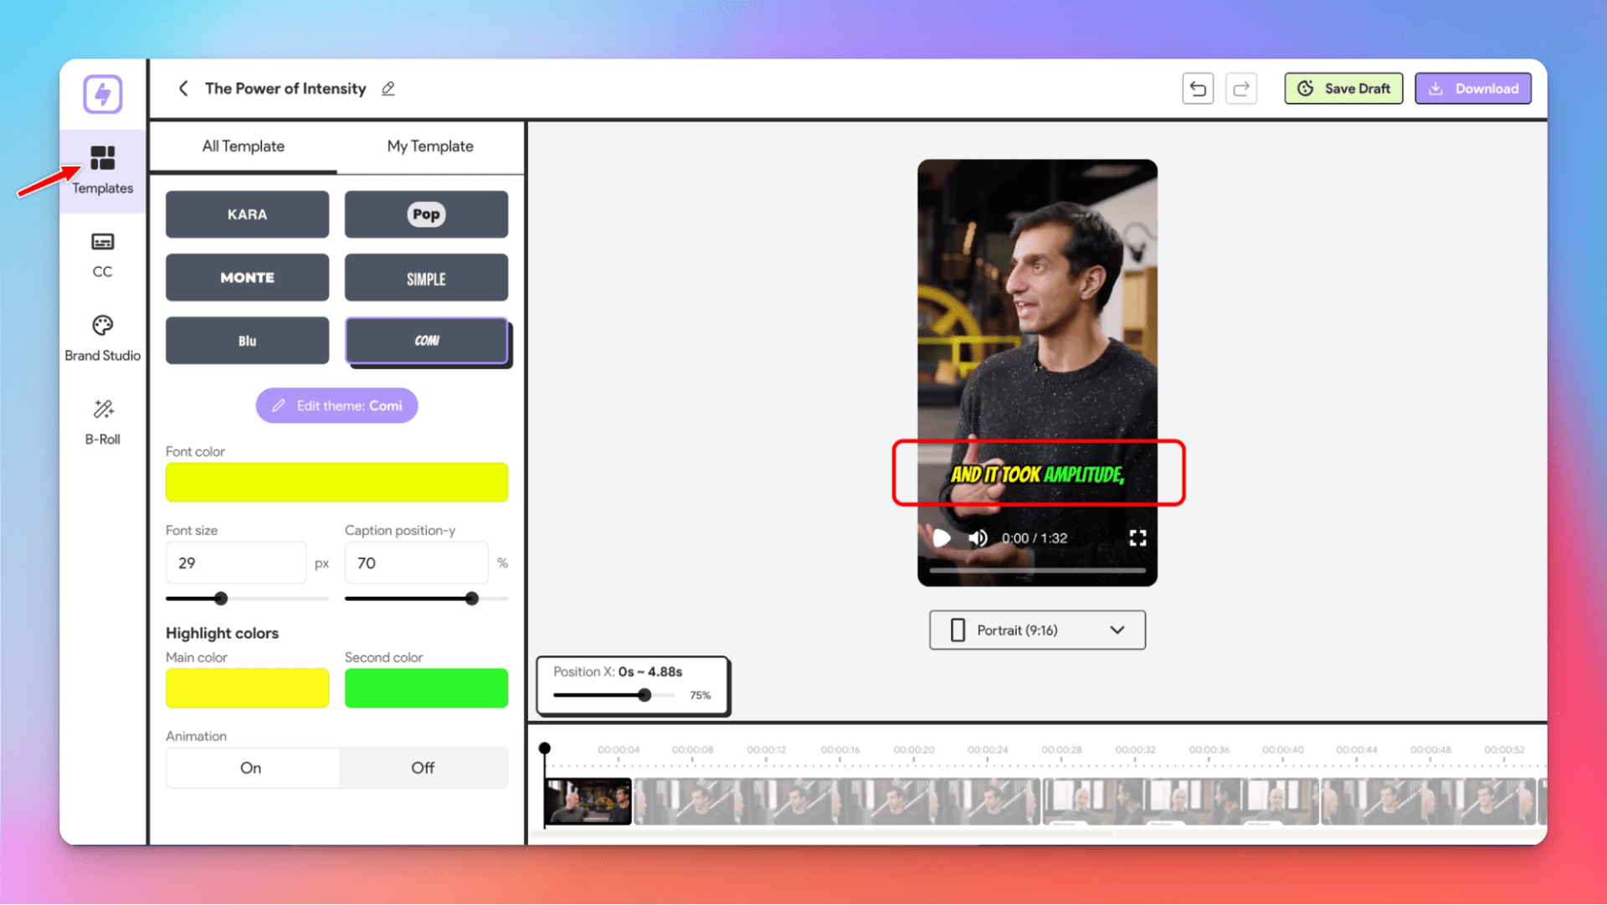Viewport: 1607px width, 905px height.
Task: Open the green Second color swatch
Action: pyautogui.click(x=426, y=688)
